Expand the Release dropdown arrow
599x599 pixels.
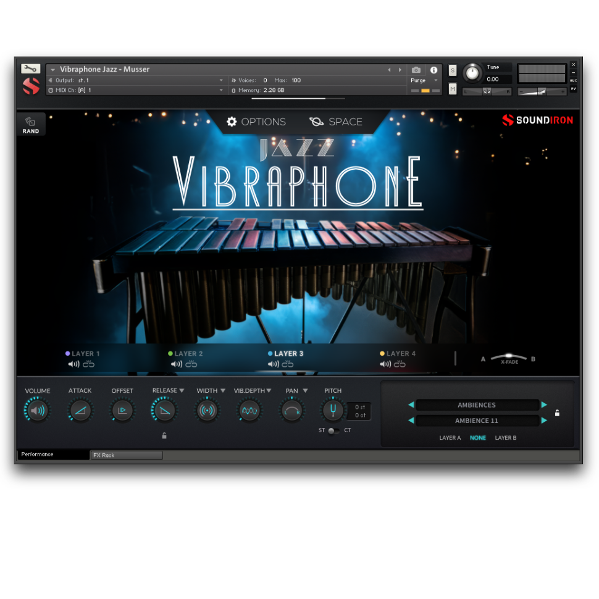coord(182,390)
